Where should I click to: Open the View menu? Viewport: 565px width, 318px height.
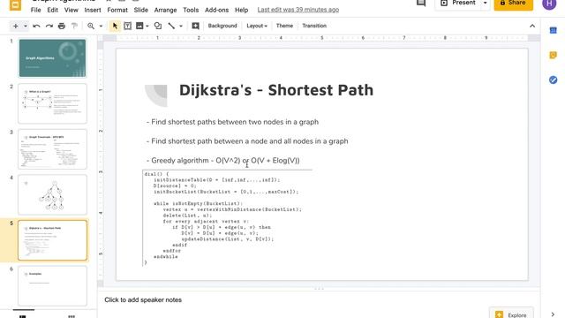point(72,10)
